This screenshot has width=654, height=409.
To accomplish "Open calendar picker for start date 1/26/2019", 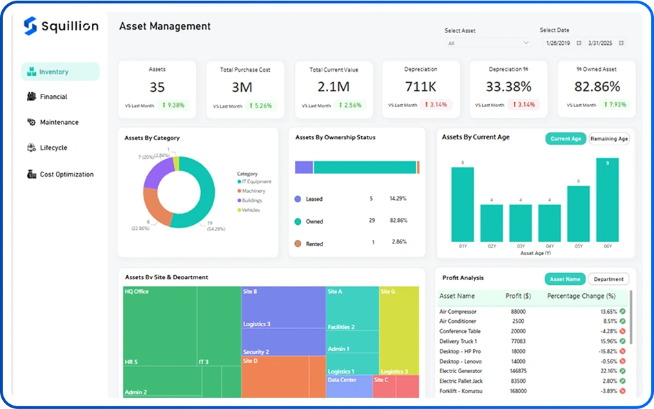I will [579, 43].
